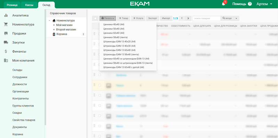This screenshot has height=138, width=278.
Task: Open Должности in sidebar
Action: 19,84
